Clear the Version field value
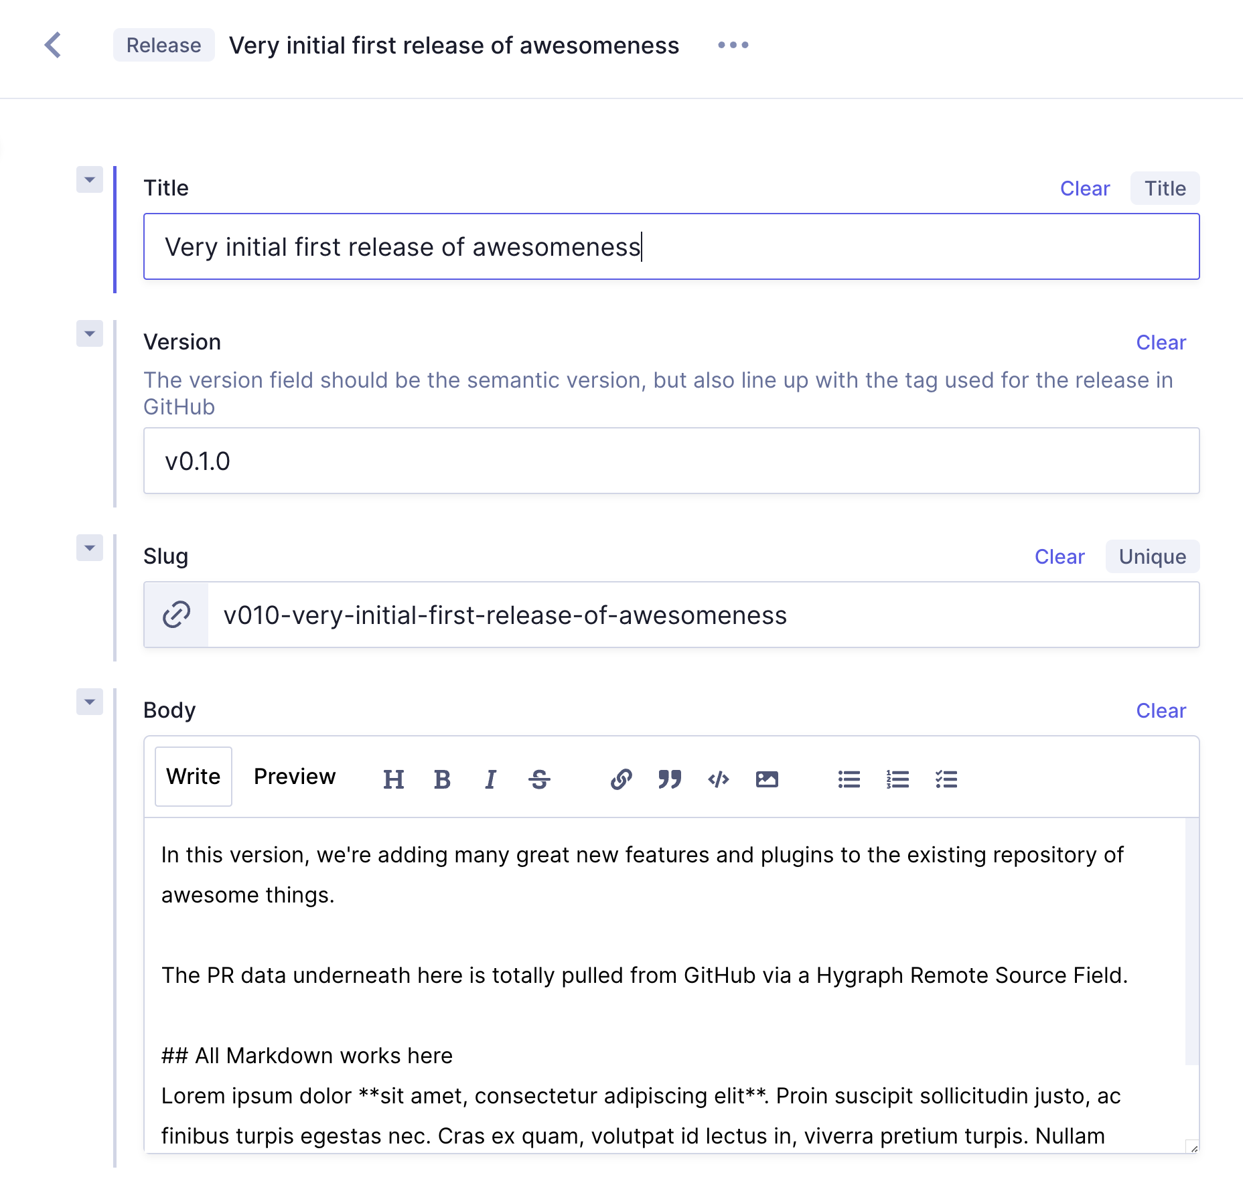1243x1177 pixels. 1161,342
